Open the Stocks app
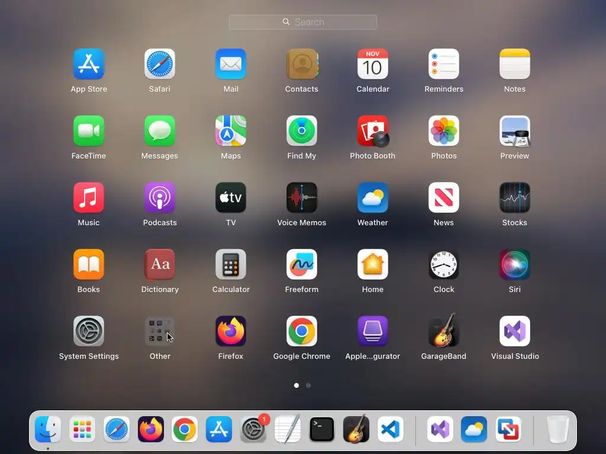The width and height of the screenshot is (606, 454). click(515, 197)
